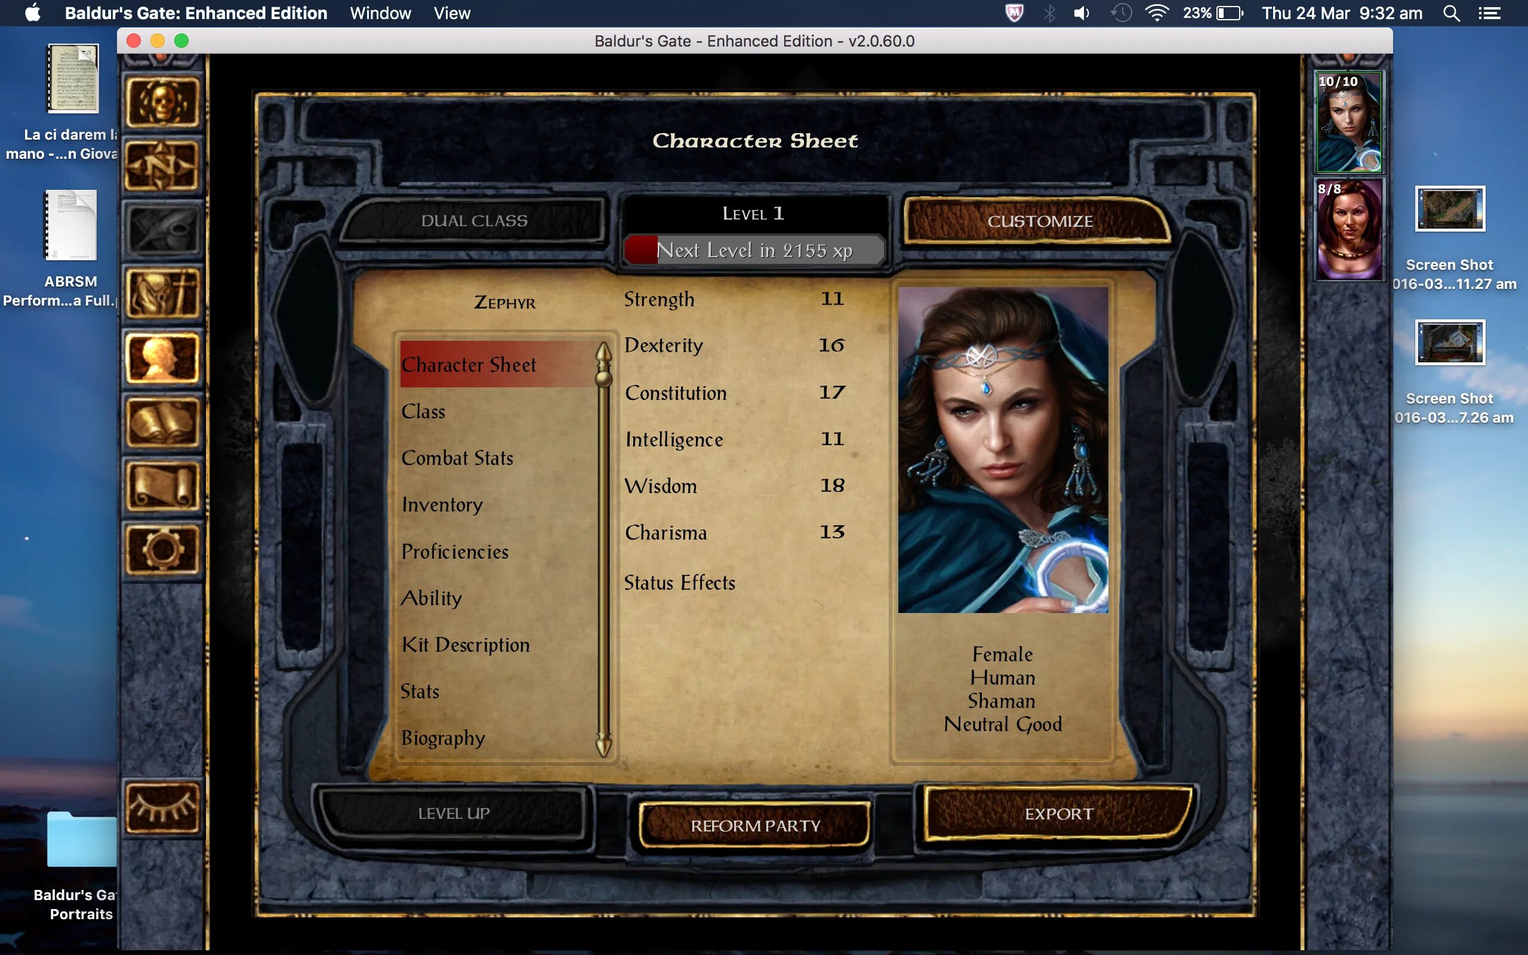Click the Reform Party button
The width and height of the screenshot is (1528, 955).
[756, 825]
